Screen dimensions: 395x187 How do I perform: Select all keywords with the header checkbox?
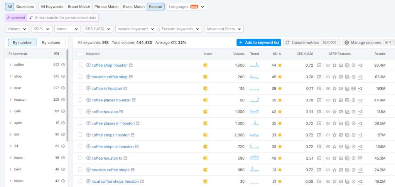click(x=80, y=54)
